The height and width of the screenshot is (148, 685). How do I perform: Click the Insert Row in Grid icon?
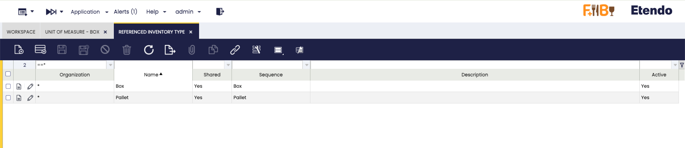(x=40, y=50)
